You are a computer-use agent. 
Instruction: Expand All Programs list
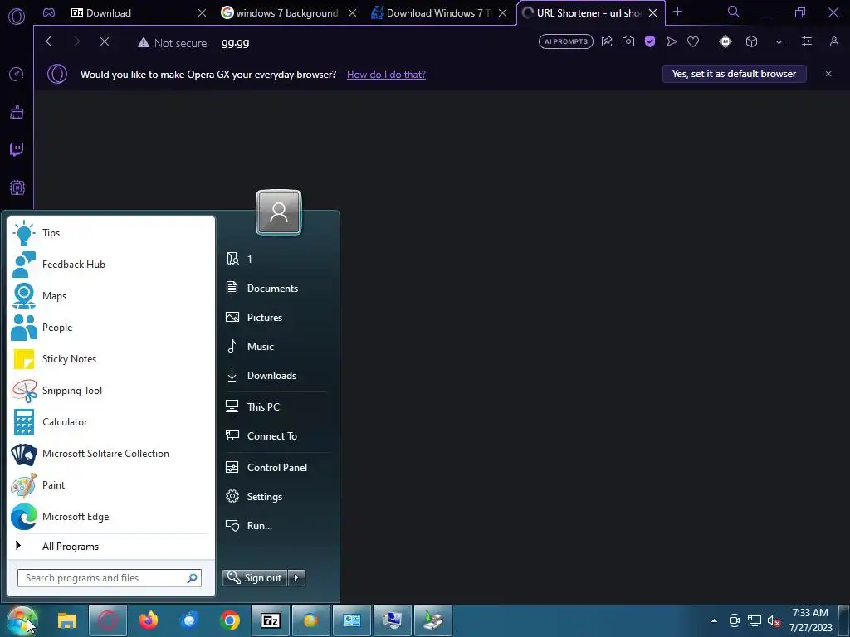110,547
